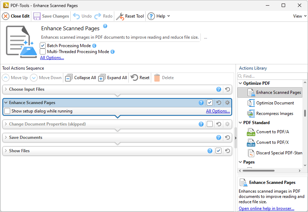
Task: Open the View dropdown menu
Action: 299,16
